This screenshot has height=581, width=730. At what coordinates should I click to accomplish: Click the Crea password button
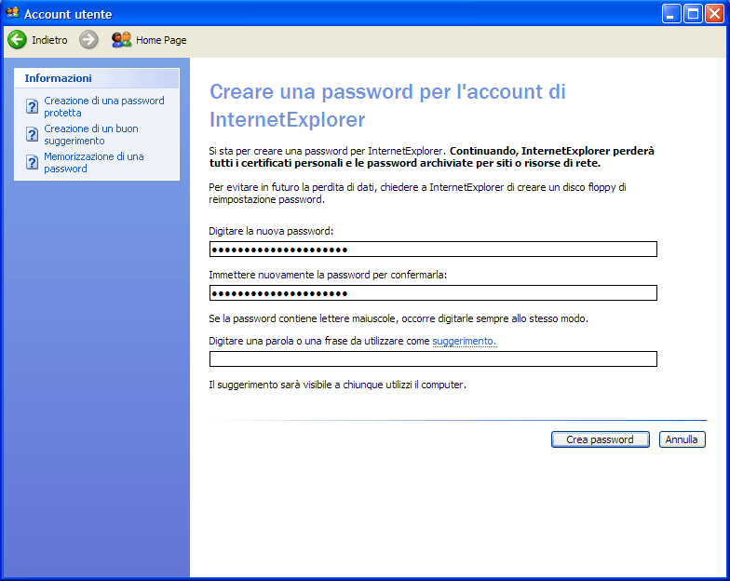[600, 439]
